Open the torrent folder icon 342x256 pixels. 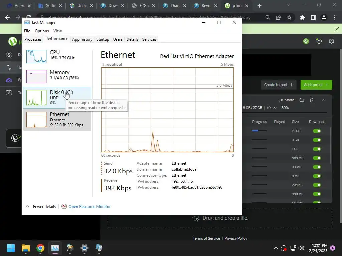click(x=302, y=100)
